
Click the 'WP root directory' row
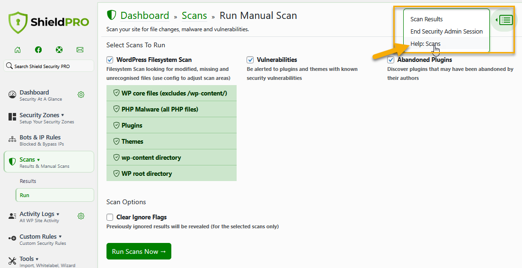pyautogui.click(x=171, y=173)
